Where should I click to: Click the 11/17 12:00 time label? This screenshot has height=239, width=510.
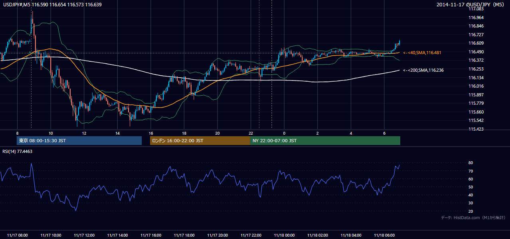(84, 235)
